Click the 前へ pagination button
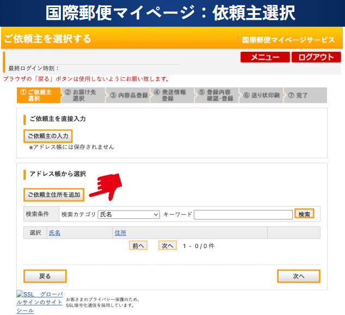The width and height of the screenshot is (345, 315). pos(138,245)
